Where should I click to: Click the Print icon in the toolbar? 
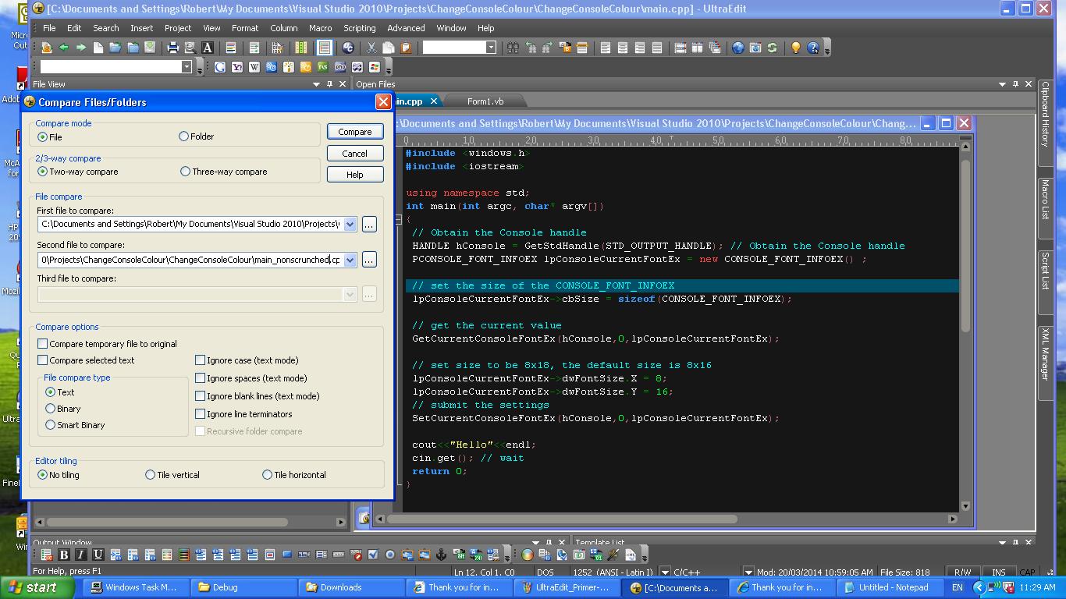coord(173,48)
